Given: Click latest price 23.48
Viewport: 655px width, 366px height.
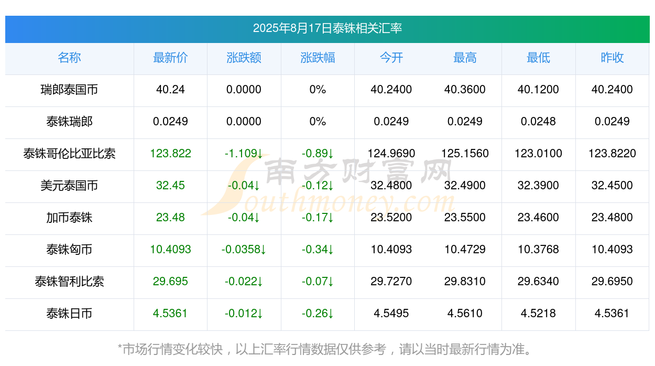Looking at the screenshot, I should click(170, 218).
